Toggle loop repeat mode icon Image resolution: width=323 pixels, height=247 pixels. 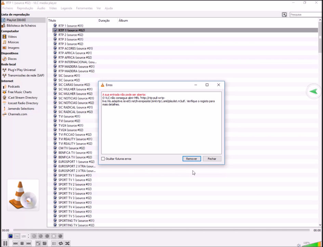(x=61, y=244)
